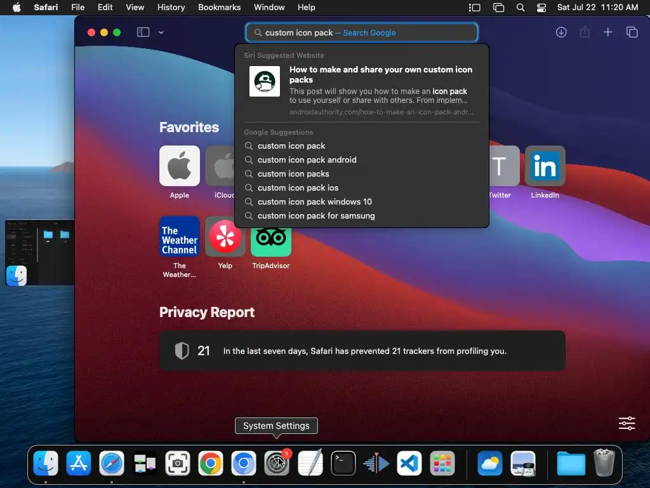
Task: Open Mission Control from the Dock
Action: (x=145, y=463)
